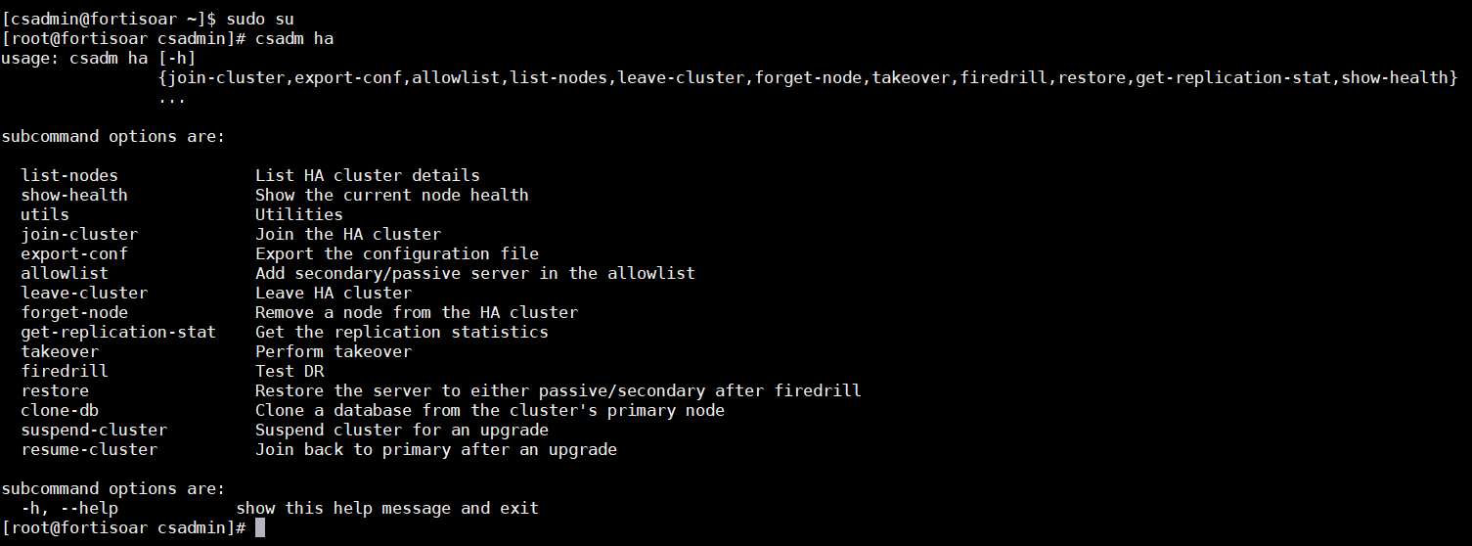
Task: Click 'List HA cluster details' description
Action: pos(367,175)
